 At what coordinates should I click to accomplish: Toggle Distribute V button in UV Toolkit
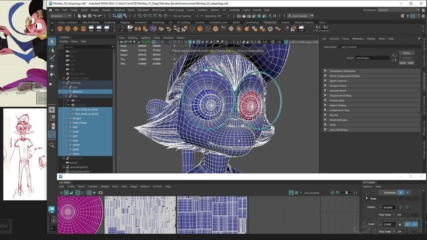[x=407, y=192]
